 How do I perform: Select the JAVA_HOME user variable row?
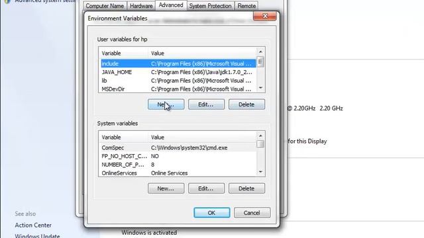pos(178,72)
